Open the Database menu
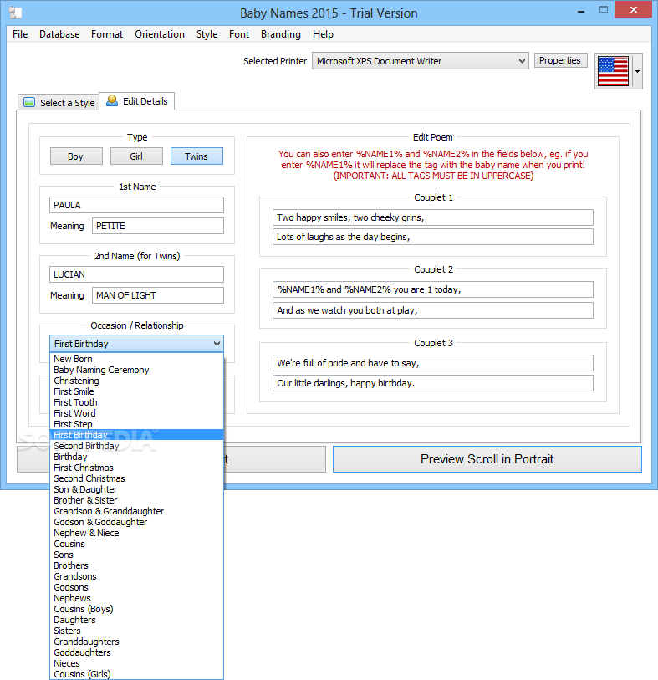658x680 pixels. 59,34
